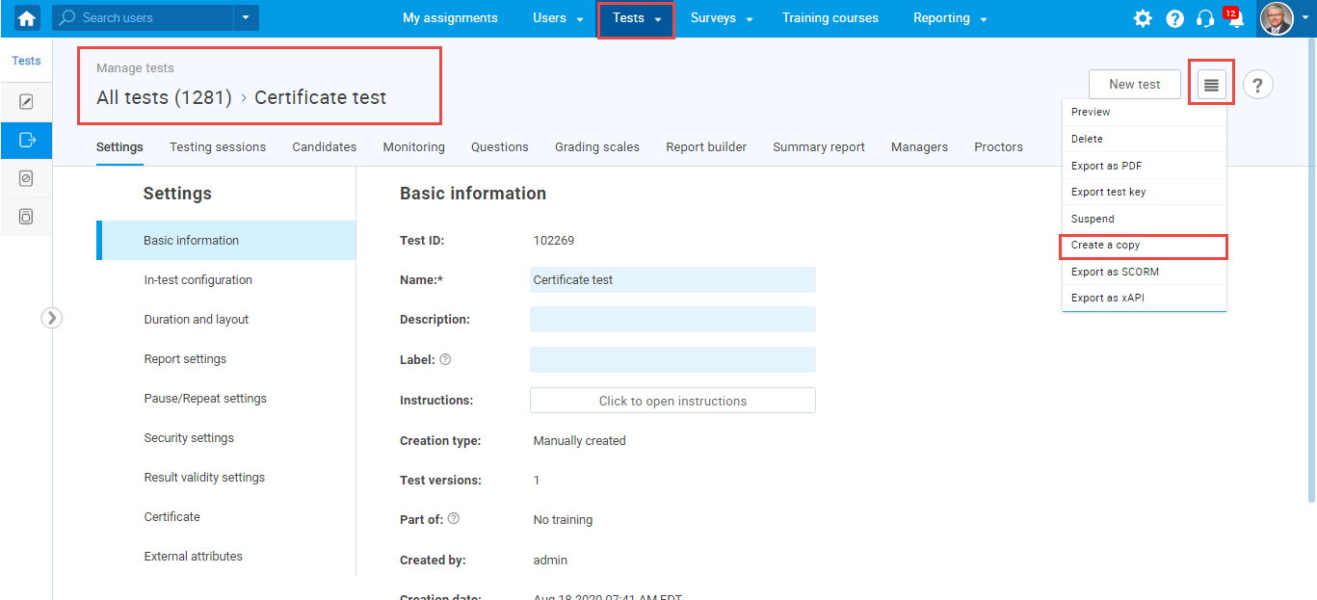
Task: Click the hamburger options menu icon
Action: coord(1211,85)
